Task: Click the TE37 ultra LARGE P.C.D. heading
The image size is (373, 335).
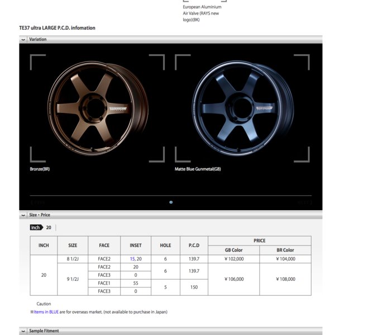Action: pos(57,28)
